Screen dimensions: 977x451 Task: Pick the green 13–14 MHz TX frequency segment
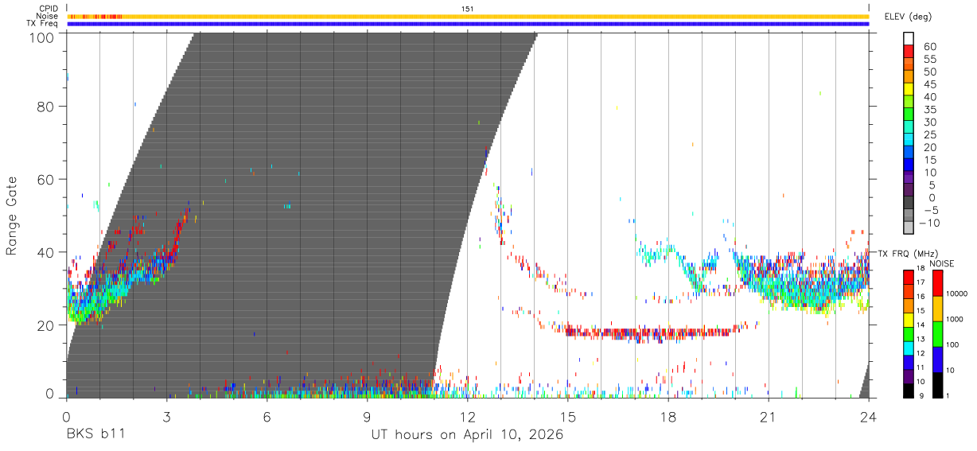(909, 334)
